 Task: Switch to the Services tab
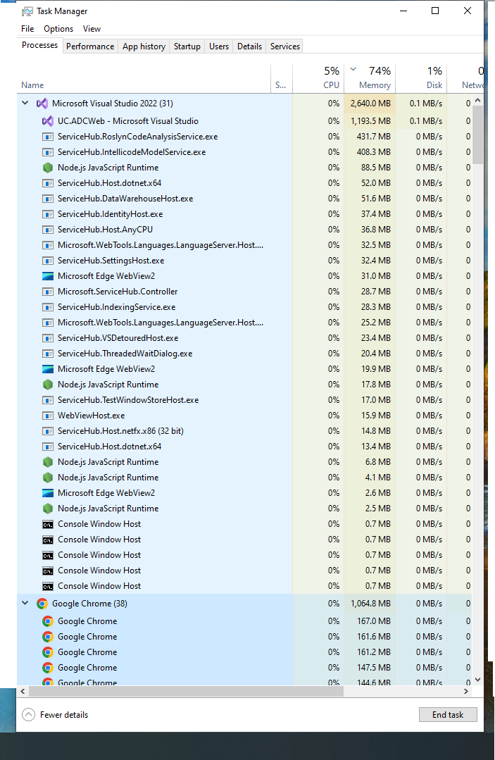(x=284, y=46)
